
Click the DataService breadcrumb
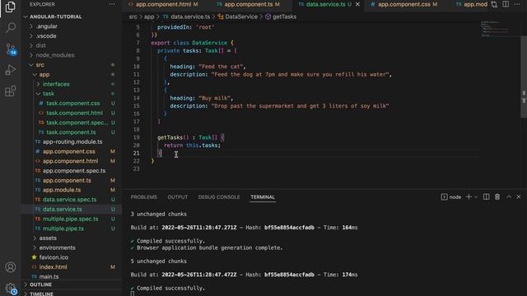pos(238,16)
